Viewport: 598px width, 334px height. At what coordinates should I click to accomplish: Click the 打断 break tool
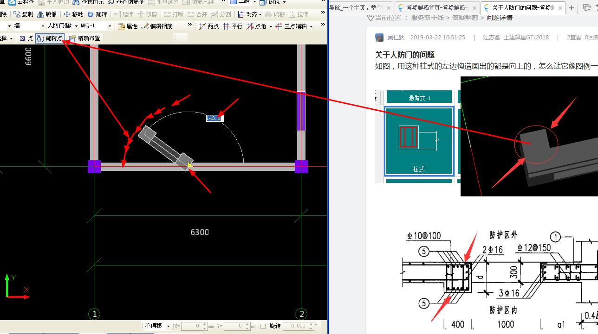pos(174,14)
